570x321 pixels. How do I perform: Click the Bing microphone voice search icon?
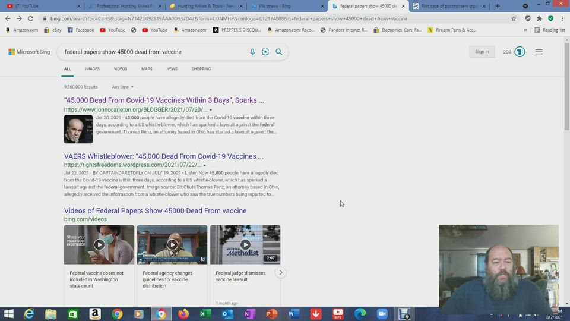point(252,52)
